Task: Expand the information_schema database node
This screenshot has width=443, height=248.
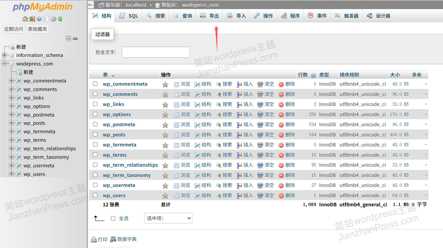Action: tap(4, 55)
